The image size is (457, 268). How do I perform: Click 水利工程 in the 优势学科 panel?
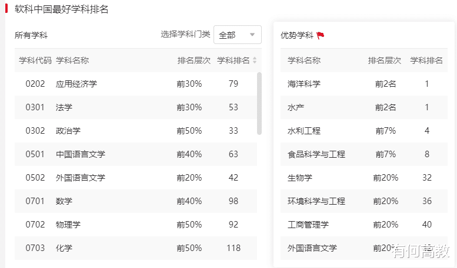[x=304, y=131]
